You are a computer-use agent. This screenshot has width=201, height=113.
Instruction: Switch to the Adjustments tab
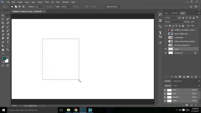click(x=177, y=81)
